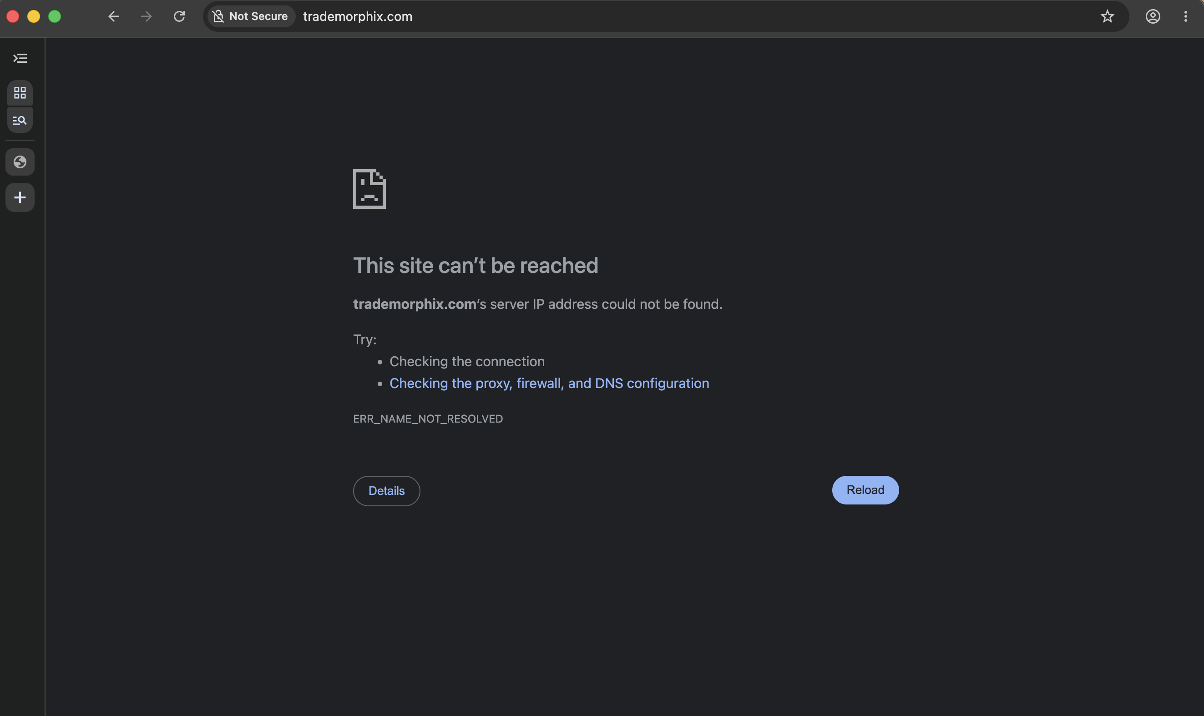Click the sad page error icon
This screenshot has height=716, width=1204.
(369, 189)
